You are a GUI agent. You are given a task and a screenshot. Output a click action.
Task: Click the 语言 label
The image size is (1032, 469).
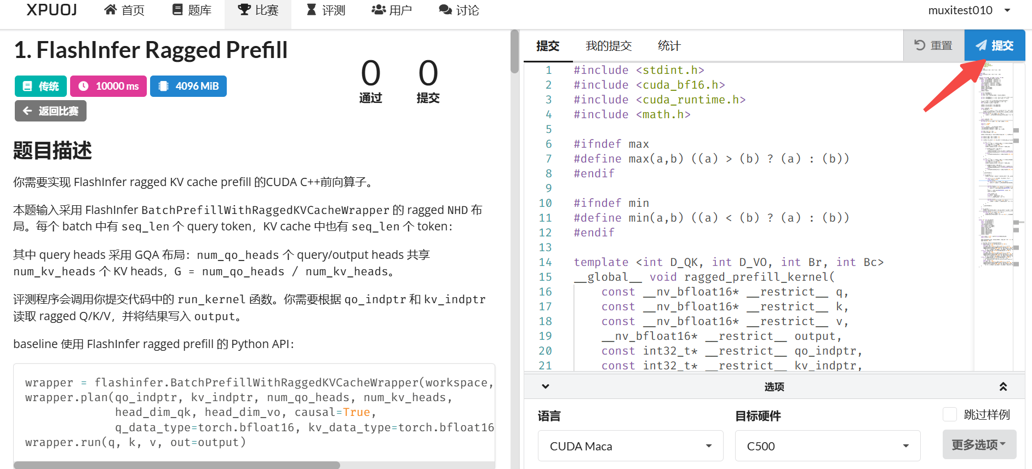(x=549, y=416)
